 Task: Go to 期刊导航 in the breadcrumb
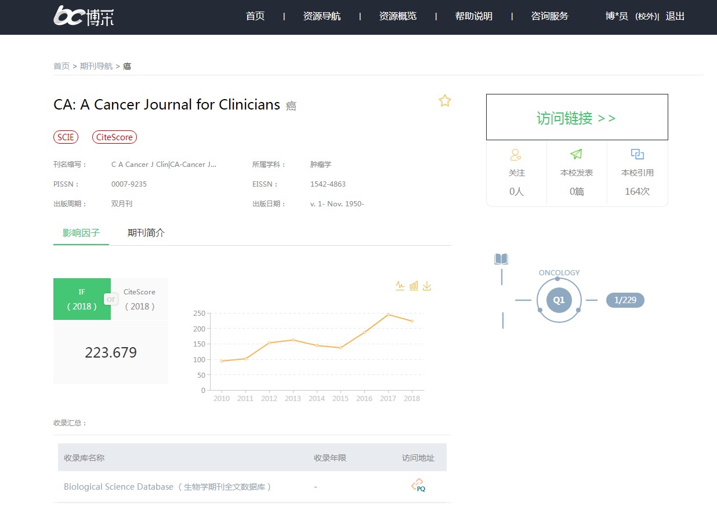pos(96,66)
